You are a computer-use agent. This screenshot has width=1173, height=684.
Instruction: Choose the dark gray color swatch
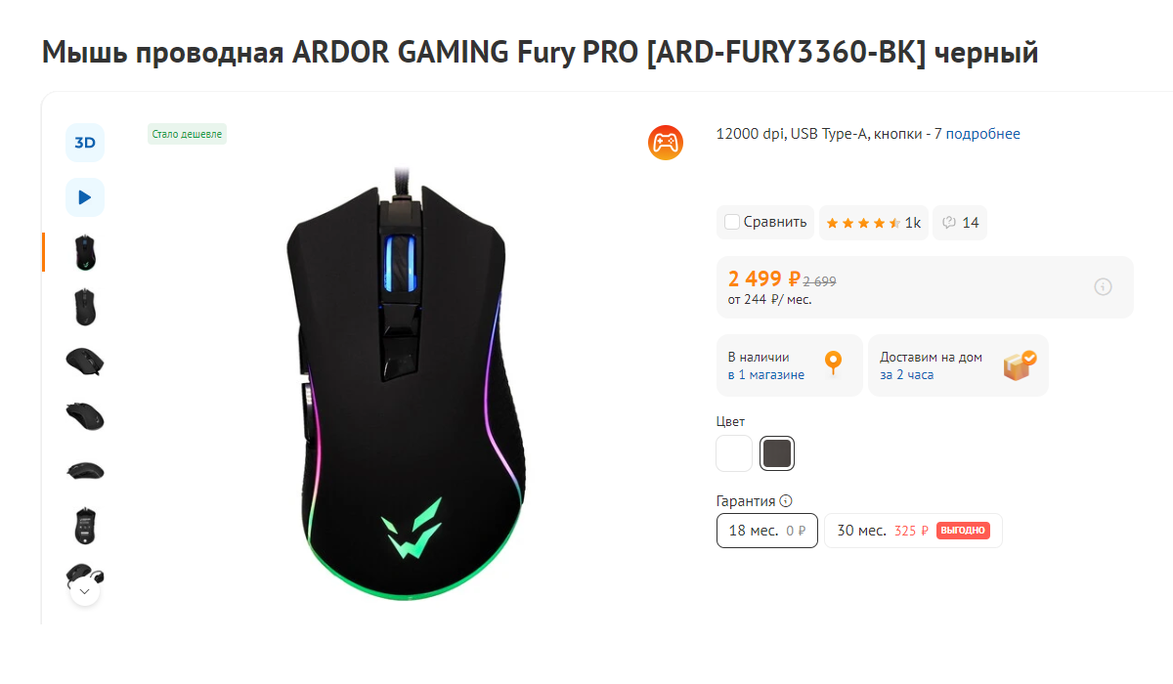click(778, 453)
